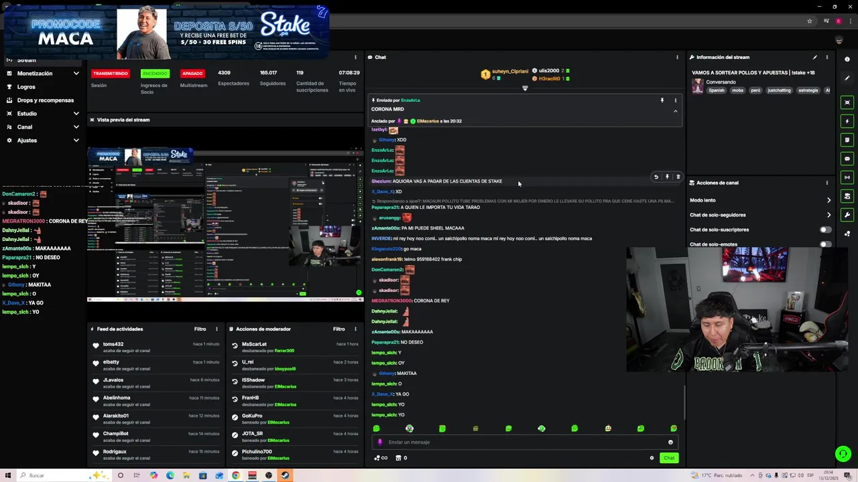Open the chat settings gear icon
Screen dimensions: 858x482
[652, 458]
